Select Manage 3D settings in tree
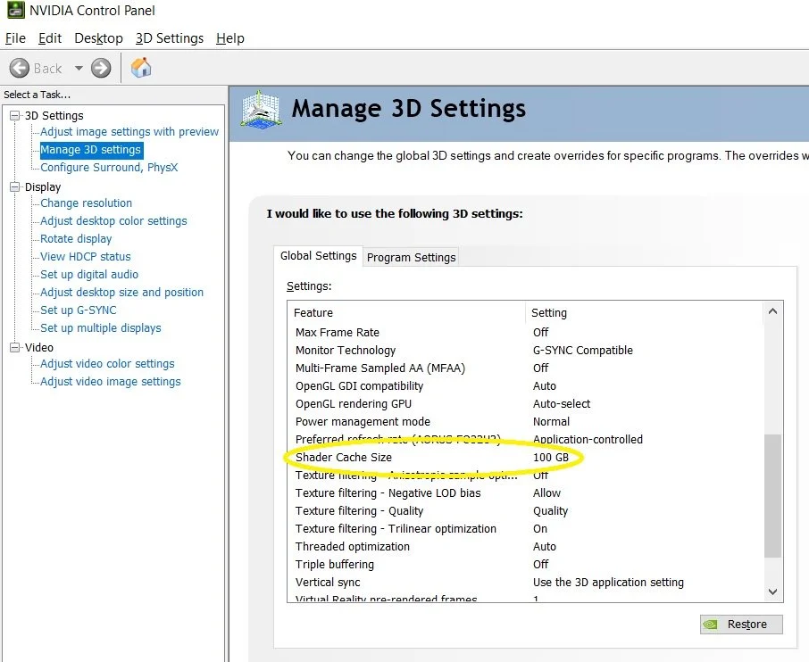This screenshot has height=662, width=809. click(91, 150)
